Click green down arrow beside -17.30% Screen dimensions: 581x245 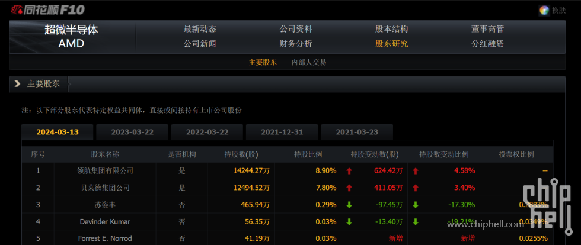click(x=416, y=205)
